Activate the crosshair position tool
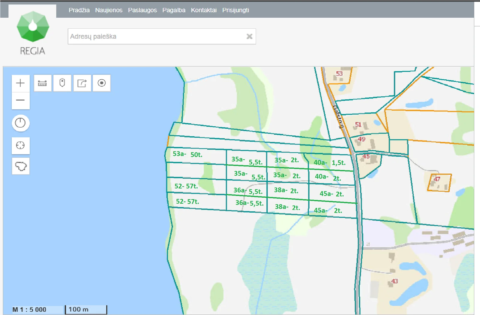This screenshot has height=315, width=480. click(x=20, y=146)
